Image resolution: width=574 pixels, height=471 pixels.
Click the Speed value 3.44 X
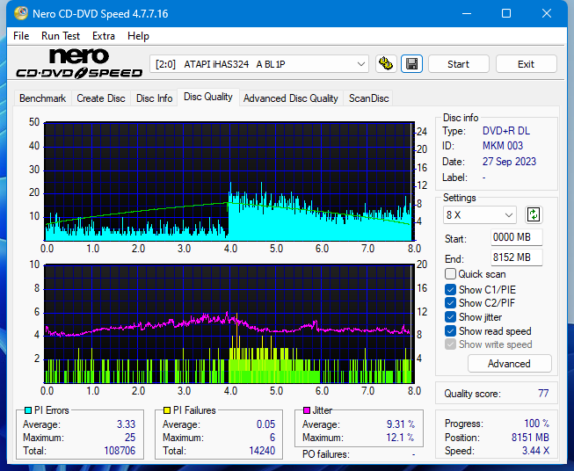click(536, 451)
